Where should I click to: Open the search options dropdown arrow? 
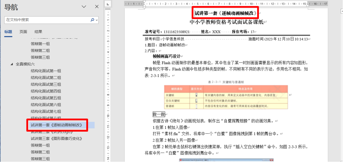coord(97,20)
